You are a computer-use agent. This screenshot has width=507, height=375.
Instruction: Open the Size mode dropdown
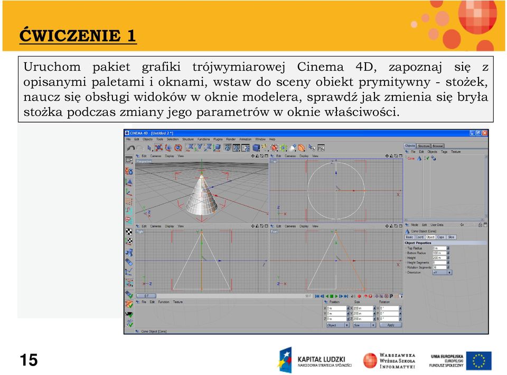click(x=364, y=325)
